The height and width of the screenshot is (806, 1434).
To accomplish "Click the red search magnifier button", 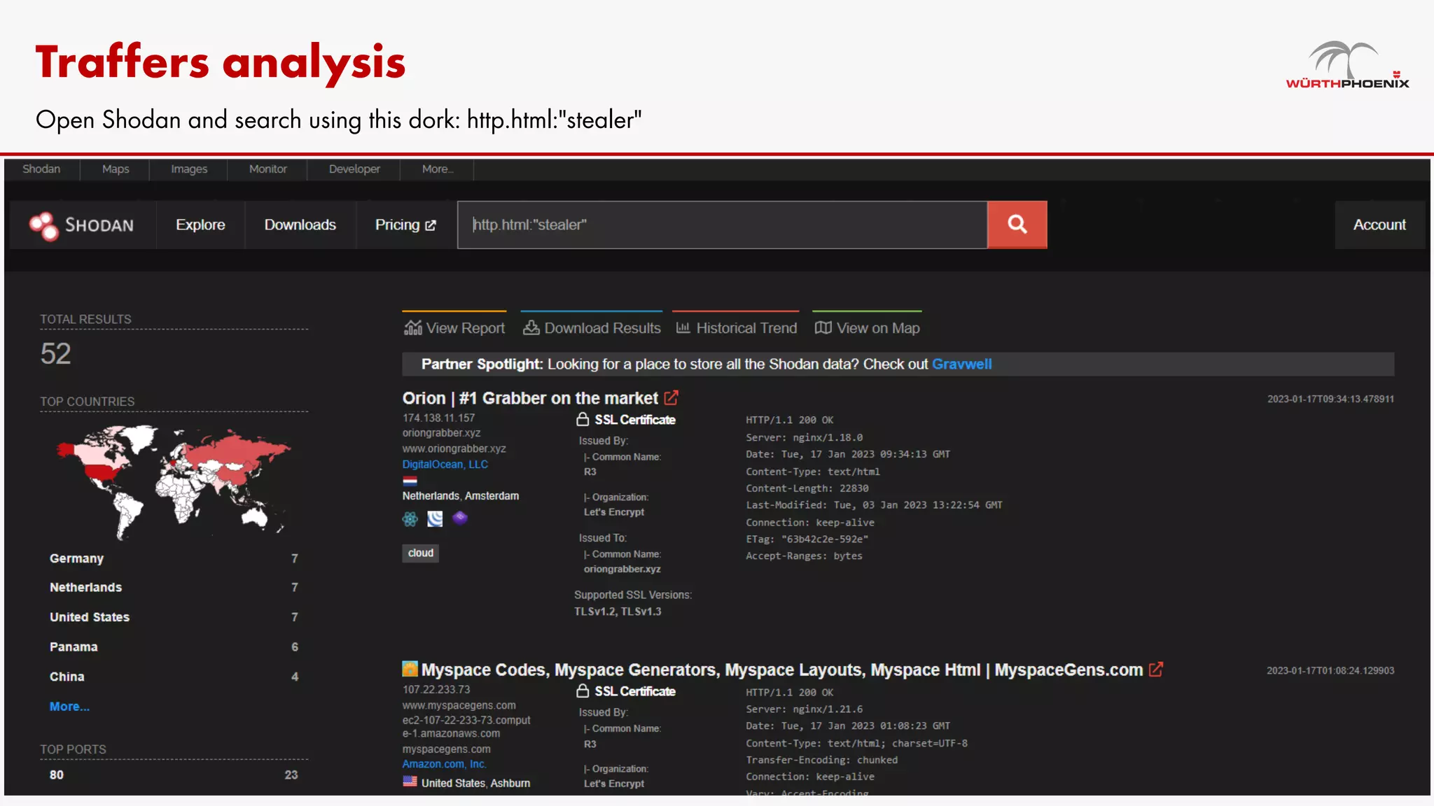I will point(1017,225).
